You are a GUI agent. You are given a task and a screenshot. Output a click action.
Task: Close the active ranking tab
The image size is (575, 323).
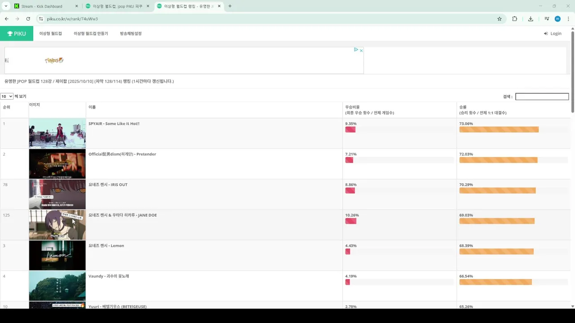[219, 6]
